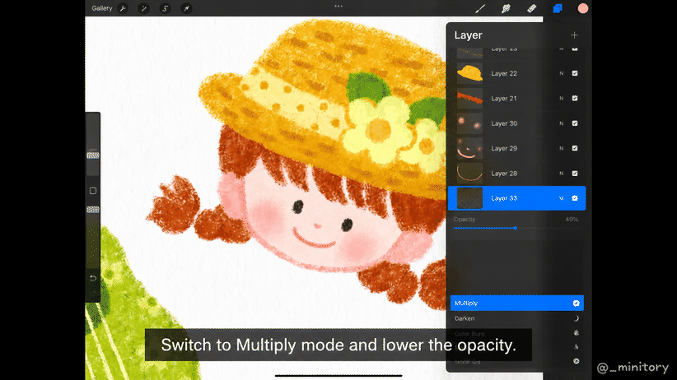The image size is (677, 380).
Task: Open the active color circle
Action: pyautogui.click(x=583, y=8)
